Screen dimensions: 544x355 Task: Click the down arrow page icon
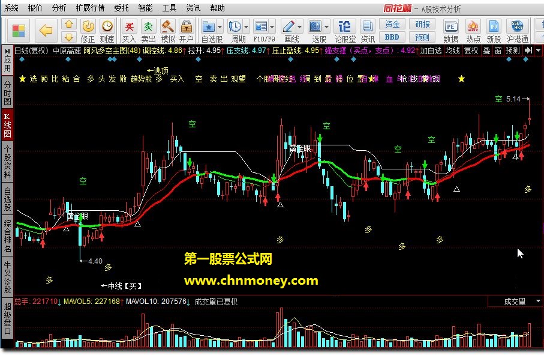tap(69, 37)
